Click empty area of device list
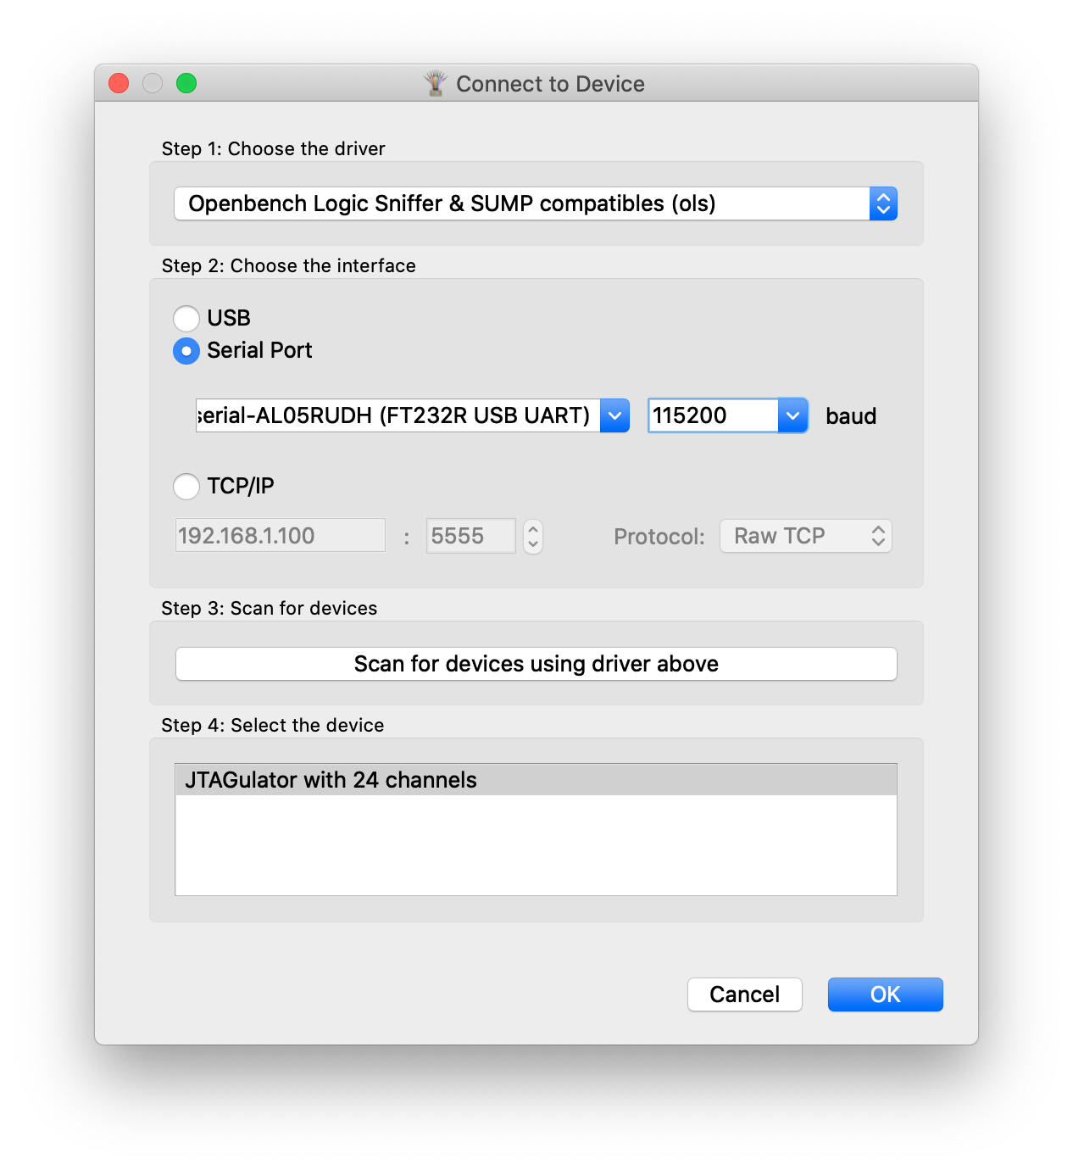 [x=536, y=845]
